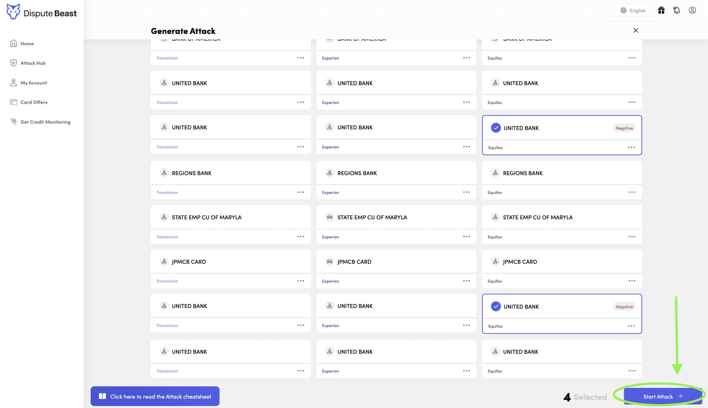Viewport: 708px width, 408px height.
Task: Deselect the checked UNITED BANK Equifax negative account
Action: (496, 128)
